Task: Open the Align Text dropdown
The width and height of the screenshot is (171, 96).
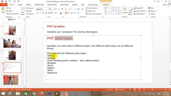Action: click(x=91, y=11)
